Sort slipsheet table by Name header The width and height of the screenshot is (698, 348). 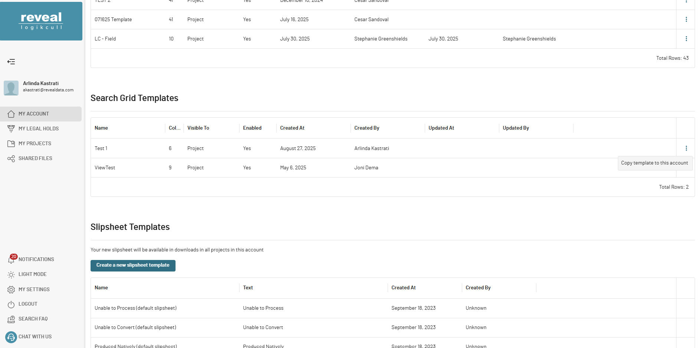click(101, 288)
